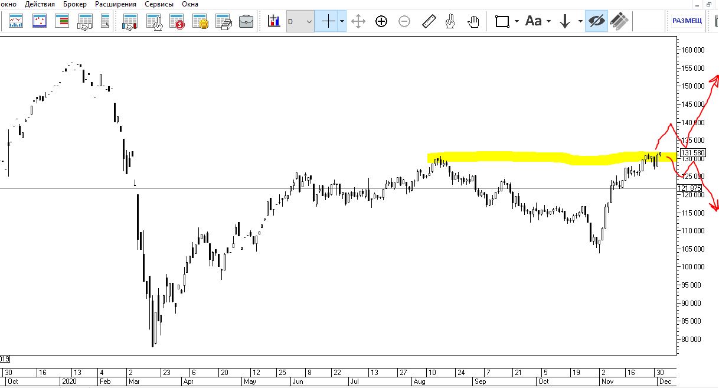Click the Mar month label on time axis
This screenshot has height=388, width=719.
[x=135, y=382]
